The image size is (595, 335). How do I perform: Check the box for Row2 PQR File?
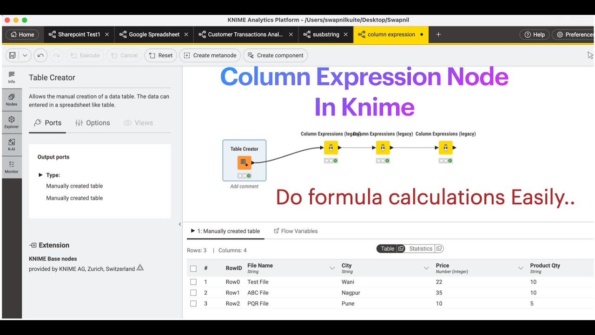[193, 303]
